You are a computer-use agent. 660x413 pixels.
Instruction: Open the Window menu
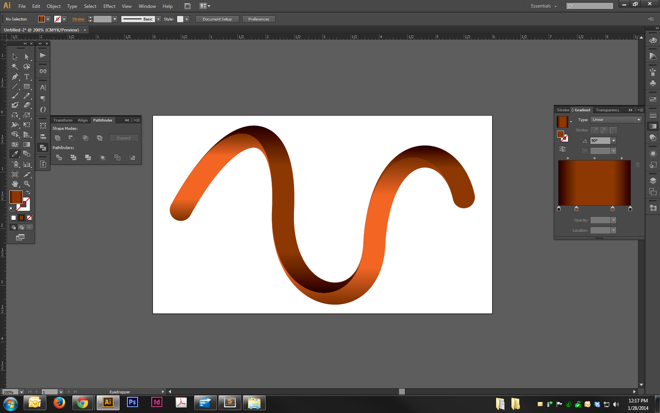pos(147,6)
